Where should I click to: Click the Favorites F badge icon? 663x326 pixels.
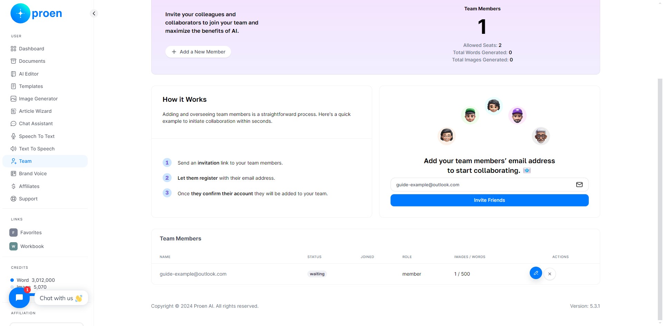pos(13,233)
